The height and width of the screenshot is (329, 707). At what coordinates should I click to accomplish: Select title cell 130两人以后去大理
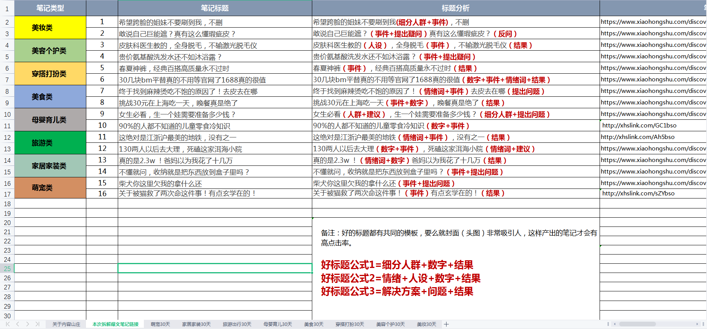tap(215, 149)
